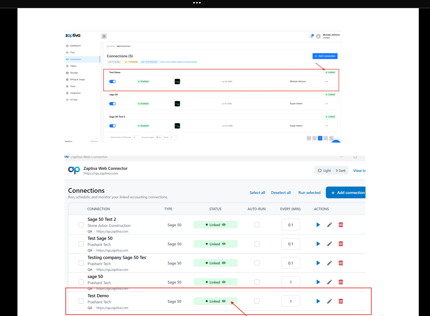430x316 pixels.
Task: Delete the Test Sage 50 connection
Action: [x=341, y=244]
